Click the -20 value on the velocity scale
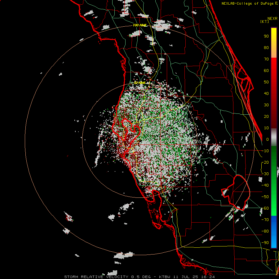Viewport: 279px width, 279px height. [x=265, y=162]
